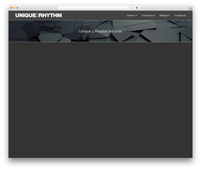Click the Unique 2 Rhythm Records heading
The width and height of the screenshot is (201, 170).
100,31
